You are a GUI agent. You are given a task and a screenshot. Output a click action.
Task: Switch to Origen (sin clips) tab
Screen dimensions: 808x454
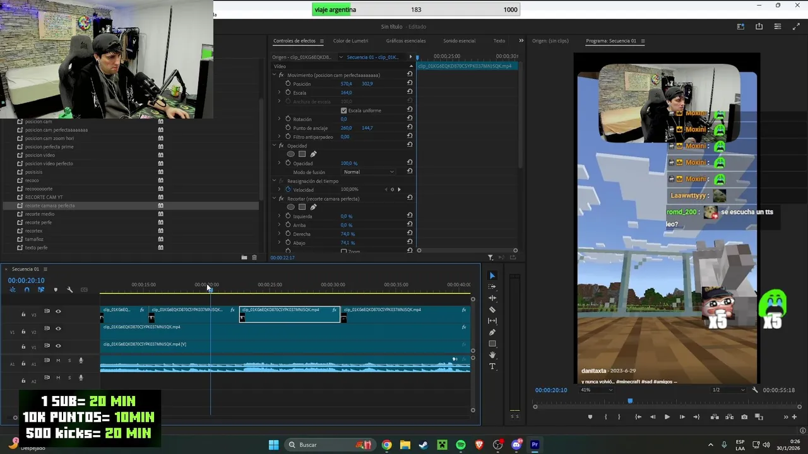point(550,41)
